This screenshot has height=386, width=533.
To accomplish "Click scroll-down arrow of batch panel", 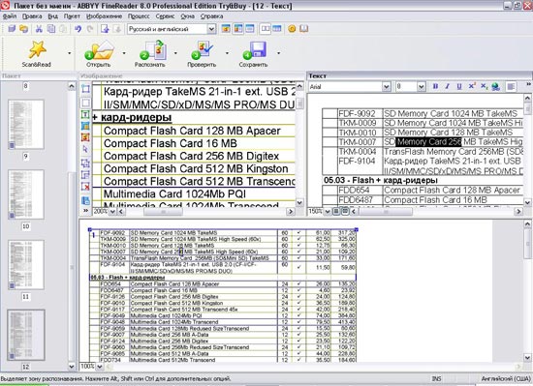I will coord(72,367).
